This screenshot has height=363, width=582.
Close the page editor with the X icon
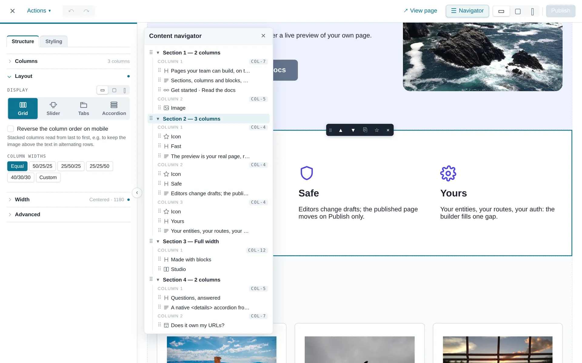pyautogui.click(x=12, y=11)
